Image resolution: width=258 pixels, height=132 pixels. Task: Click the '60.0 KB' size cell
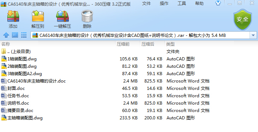click(130, 110)
